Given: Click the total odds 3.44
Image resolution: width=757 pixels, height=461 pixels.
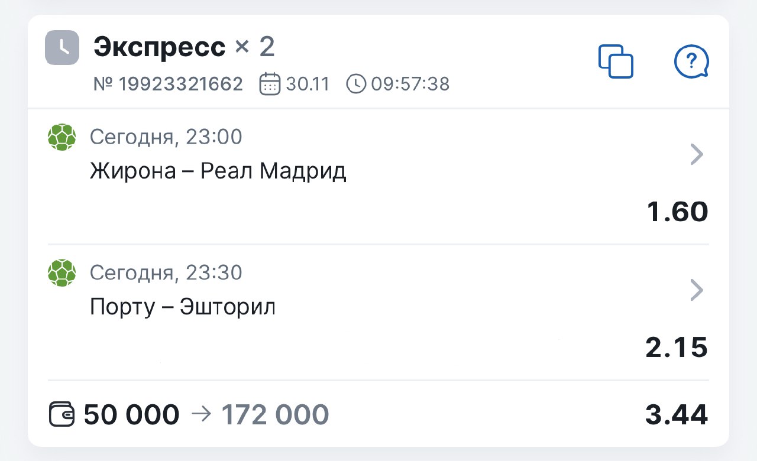Looking at the screenshot, I should tap(677, 415).
